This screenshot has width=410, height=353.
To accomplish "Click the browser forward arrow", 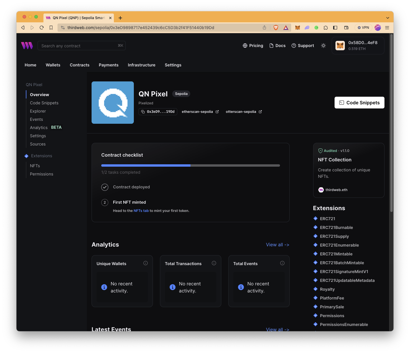I will click(32, 28).
